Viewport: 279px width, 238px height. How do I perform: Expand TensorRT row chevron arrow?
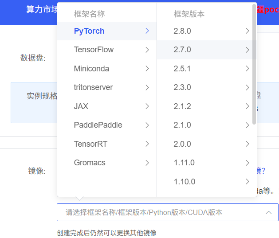tap(147, 144)
